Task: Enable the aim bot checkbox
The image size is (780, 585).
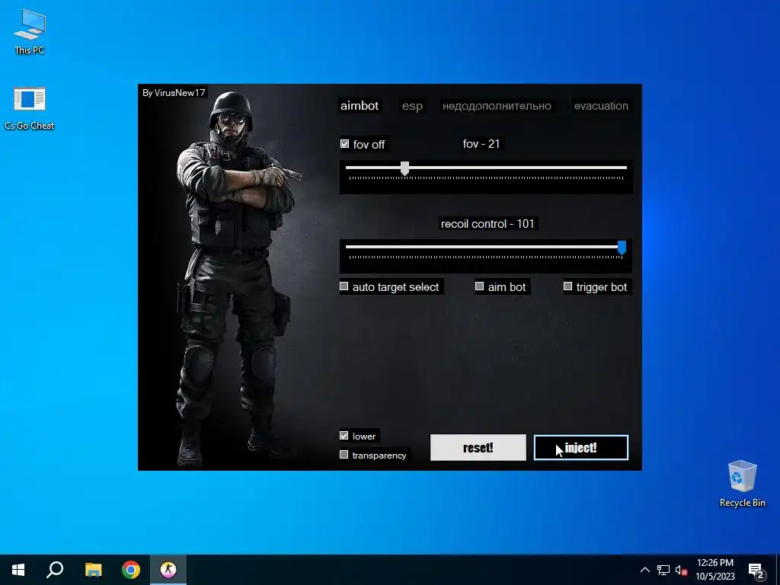Action: (480, 286)
